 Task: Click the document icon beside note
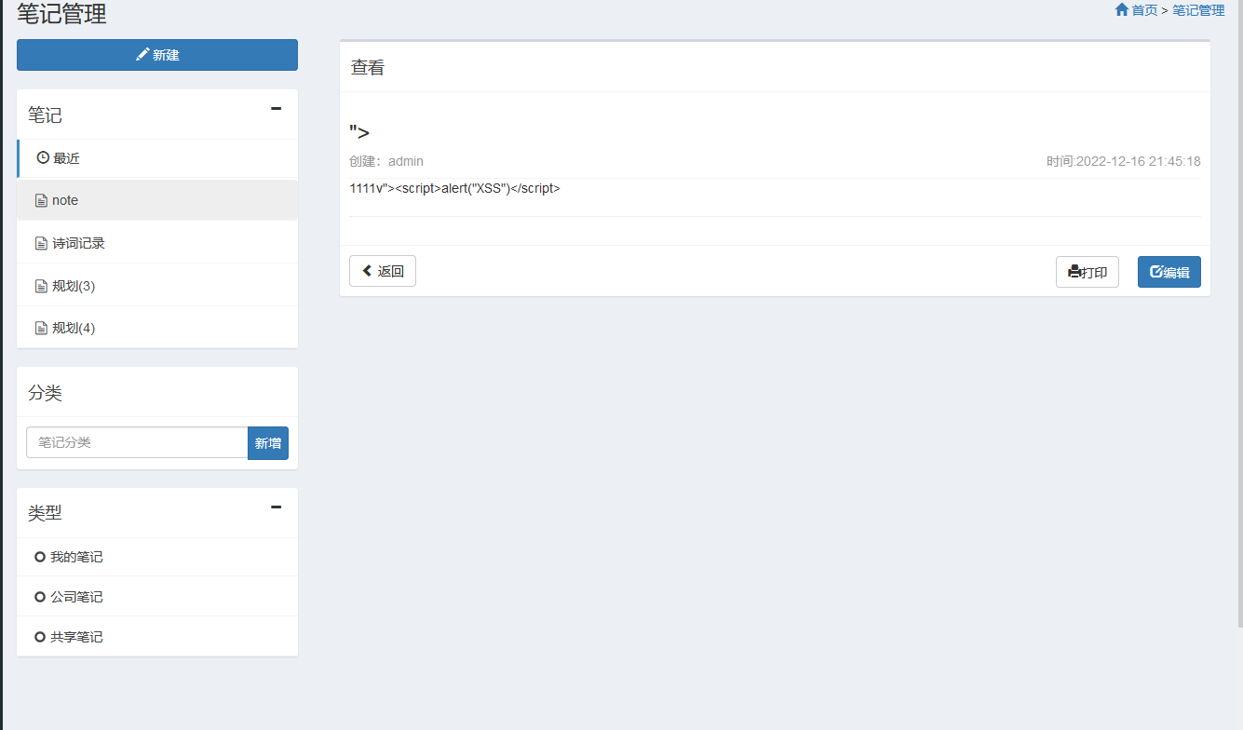pyautogui.click(x=41, y=200)
